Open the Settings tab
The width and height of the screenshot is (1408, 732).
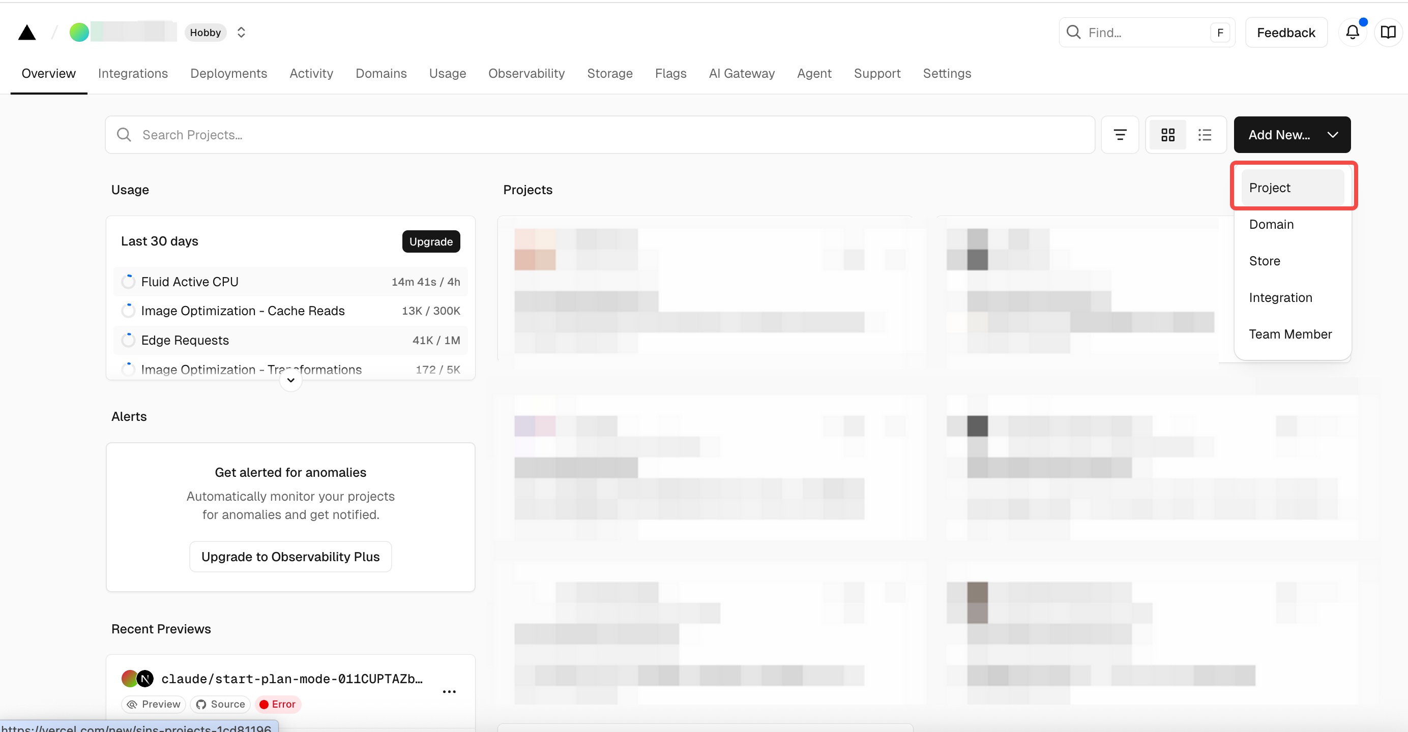[x=947, y=73]
